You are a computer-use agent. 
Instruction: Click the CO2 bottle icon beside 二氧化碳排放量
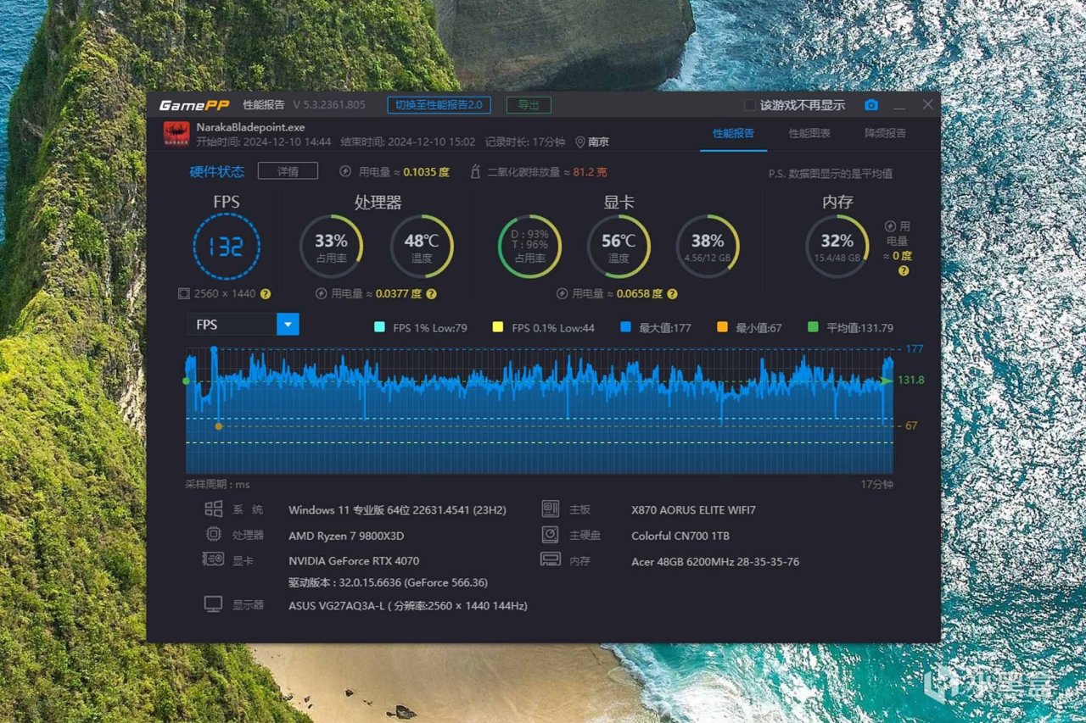tap(476, 171)
